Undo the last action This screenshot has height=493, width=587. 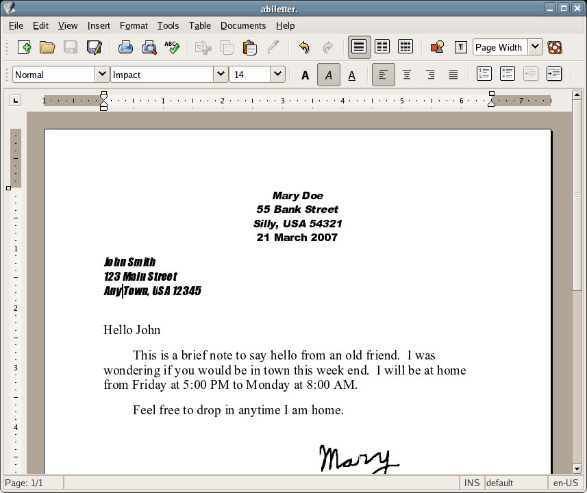[x=304, y=47]
